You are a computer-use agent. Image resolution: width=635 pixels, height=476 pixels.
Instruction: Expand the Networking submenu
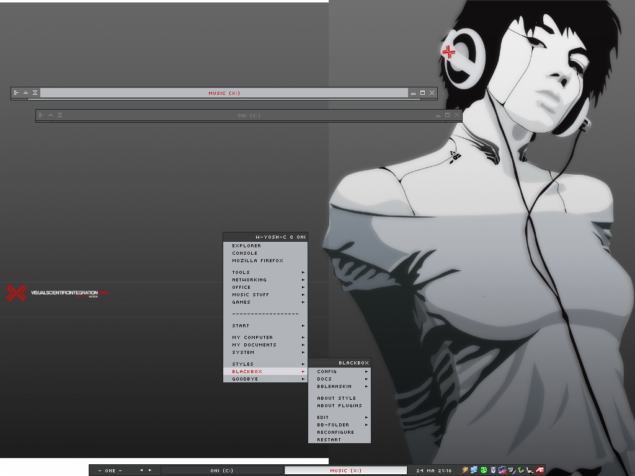point(265,280)
